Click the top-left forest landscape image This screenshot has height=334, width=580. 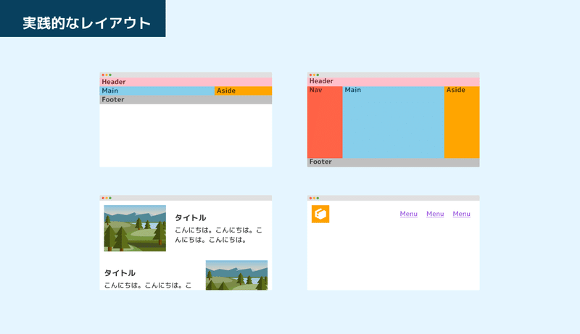pyautogui.click(x=135, y=228)
